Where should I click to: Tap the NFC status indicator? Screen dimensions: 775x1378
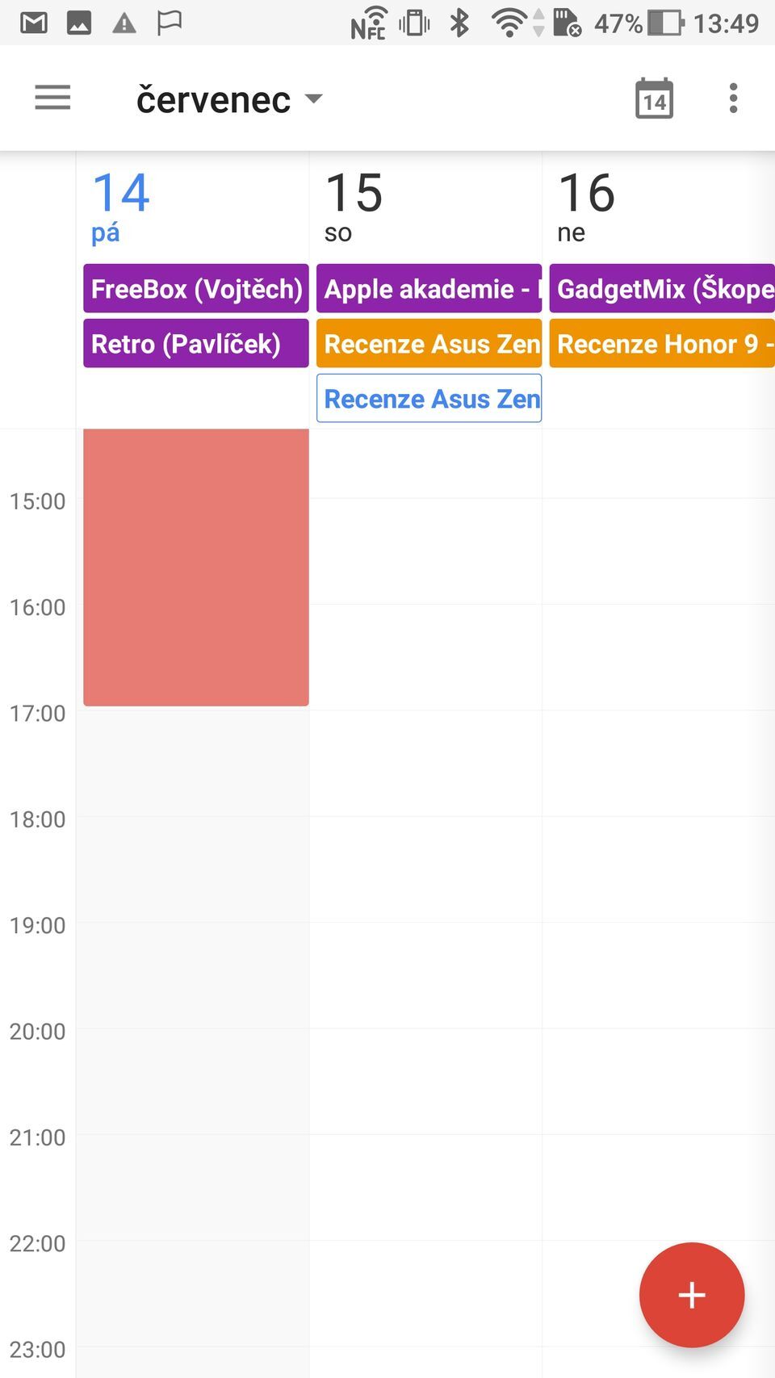point(368,22)
